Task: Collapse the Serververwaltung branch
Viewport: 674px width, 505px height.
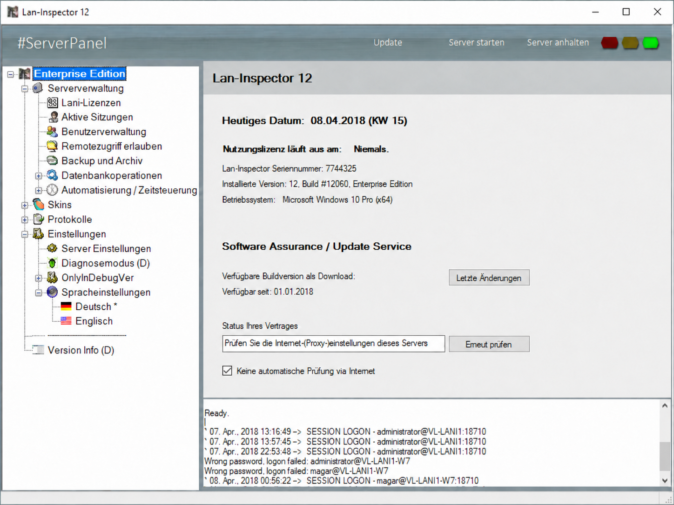Action: [x=25, y=88]
